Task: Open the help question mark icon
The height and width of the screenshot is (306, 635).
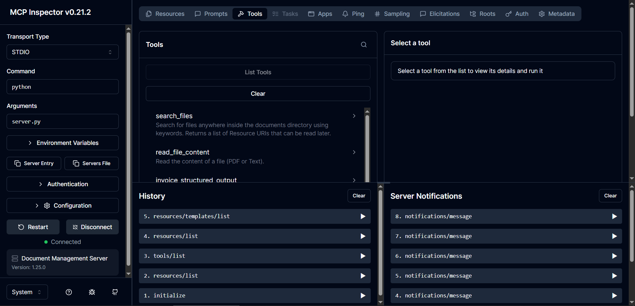Action: click(x=69, y=292)
